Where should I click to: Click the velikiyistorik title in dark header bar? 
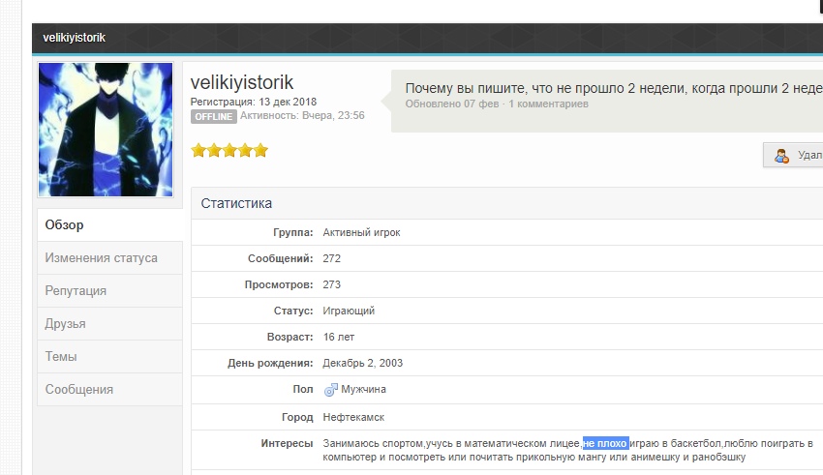coord(74,38)
